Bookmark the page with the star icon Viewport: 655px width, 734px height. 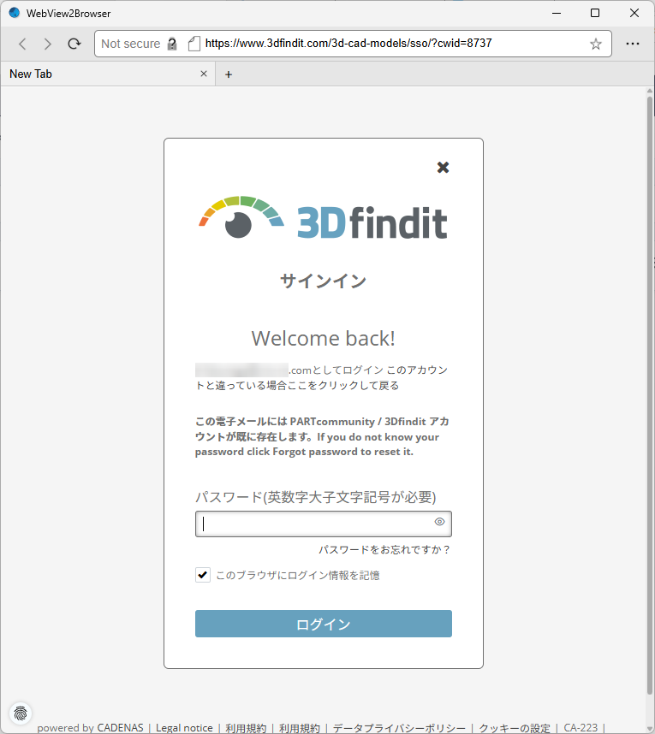[596, 44]
